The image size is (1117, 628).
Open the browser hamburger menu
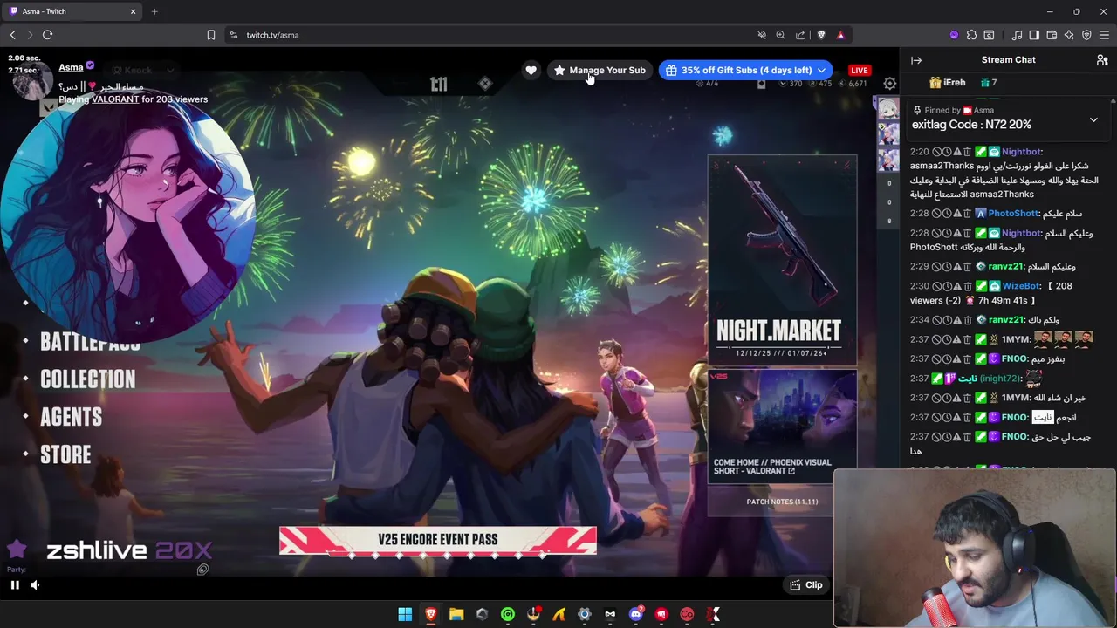click(x=1104, y=35)
